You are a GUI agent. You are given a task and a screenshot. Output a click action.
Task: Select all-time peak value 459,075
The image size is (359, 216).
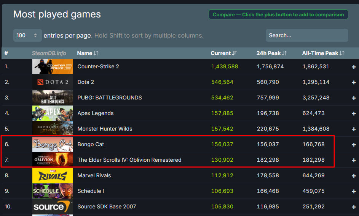(x=313, y=191)
